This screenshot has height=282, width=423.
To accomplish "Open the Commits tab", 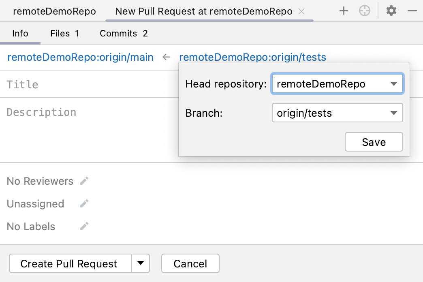I will 124,33.
